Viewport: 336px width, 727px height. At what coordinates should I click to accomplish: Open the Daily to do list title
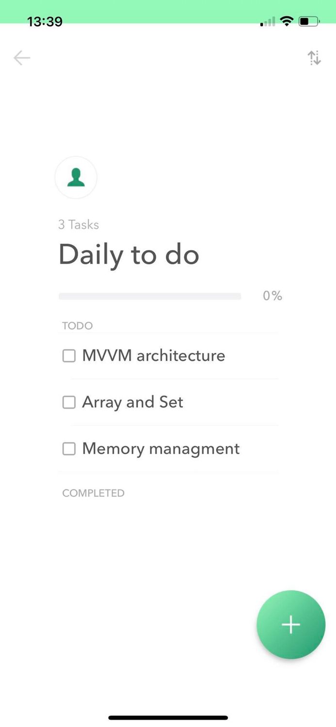[128, 254]
